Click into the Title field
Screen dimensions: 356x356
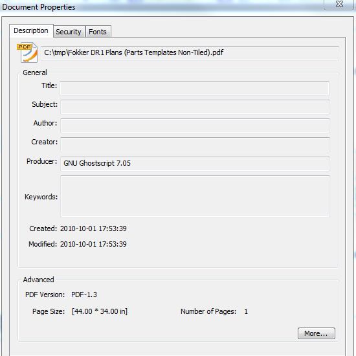(x=195, y=88)
